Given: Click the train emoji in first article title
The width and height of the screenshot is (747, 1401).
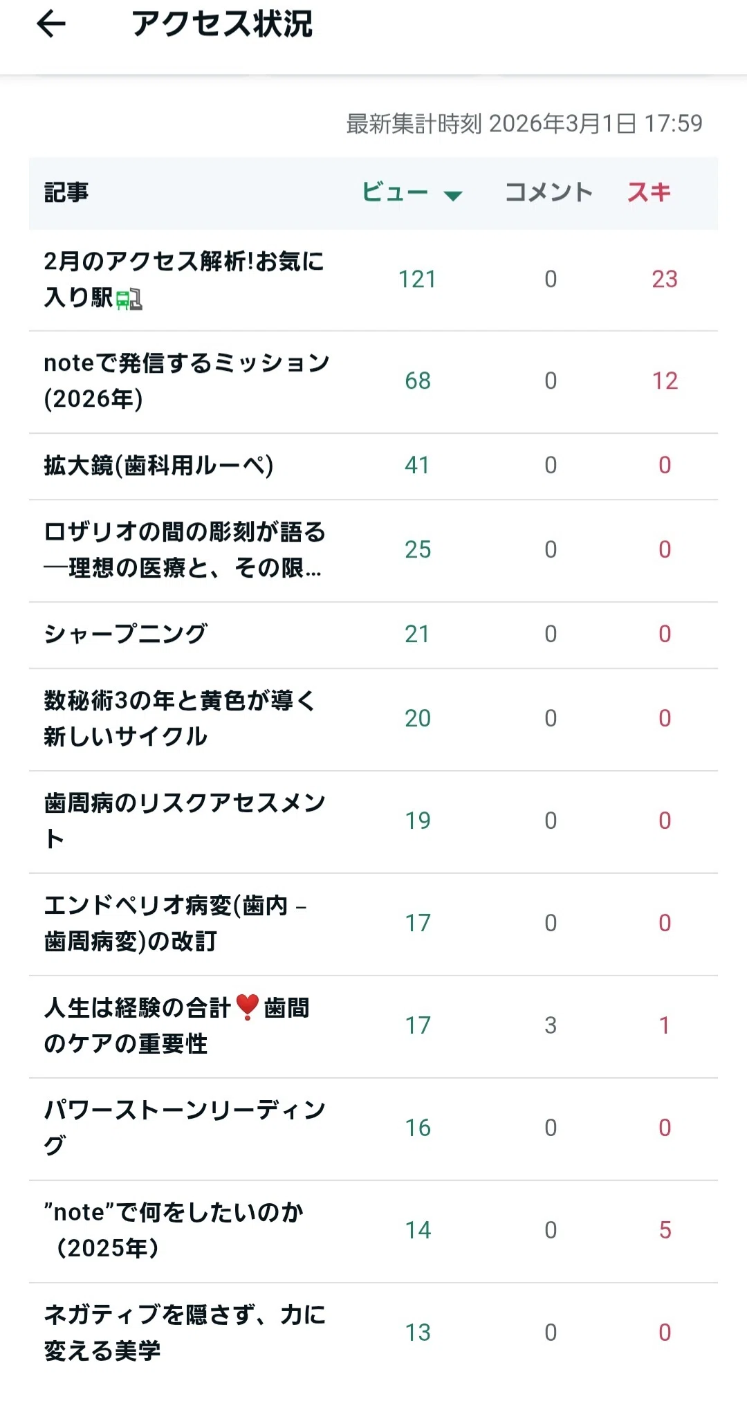Looking at the screenshot, I should 129,299.
